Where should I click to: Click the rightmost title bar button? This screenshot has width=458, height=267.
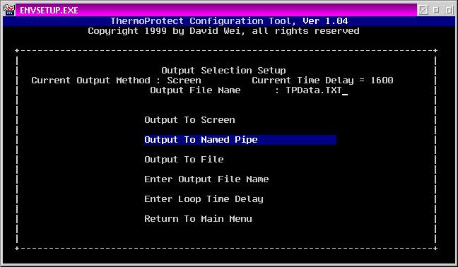click(449, 10)
